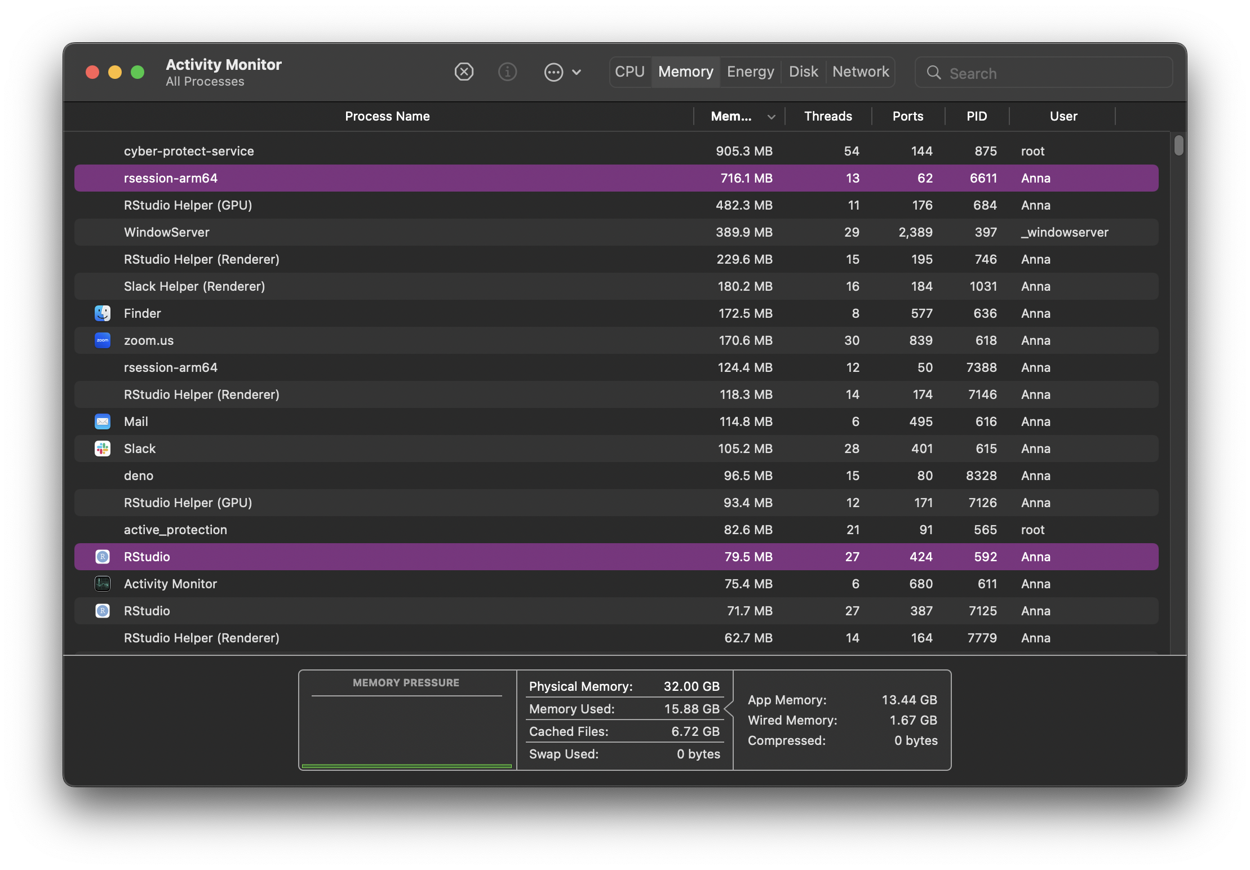Sort by Threads column header
This screenshot has width=1250, height=870.
pos(827,117)
